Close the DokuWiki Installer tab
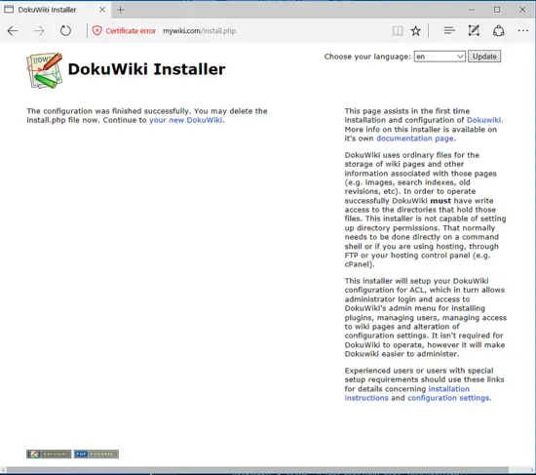The height and width of the screenshot is (475, 536). pyautogui.click(x=102, y=10)
